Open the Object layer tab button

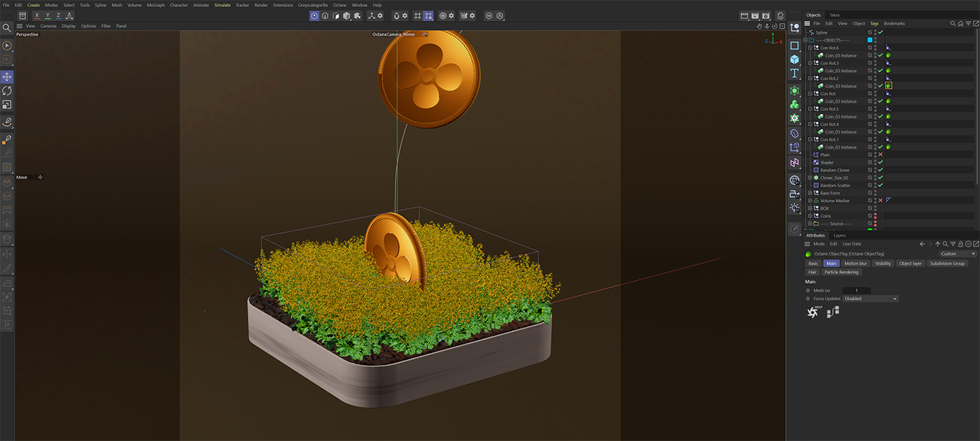911,263
